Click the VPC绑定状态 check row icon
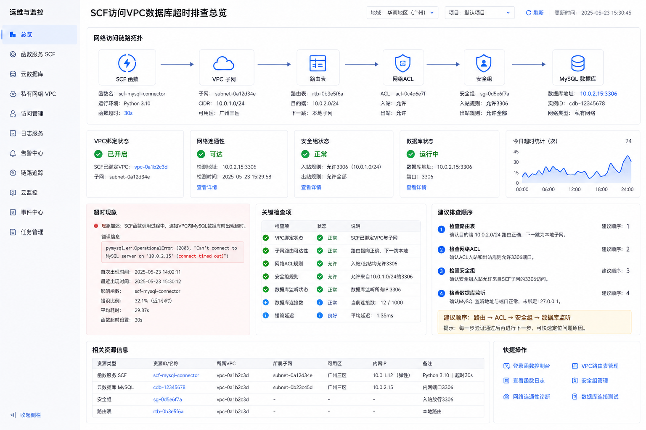646x430 pixels. click(266, 238)
